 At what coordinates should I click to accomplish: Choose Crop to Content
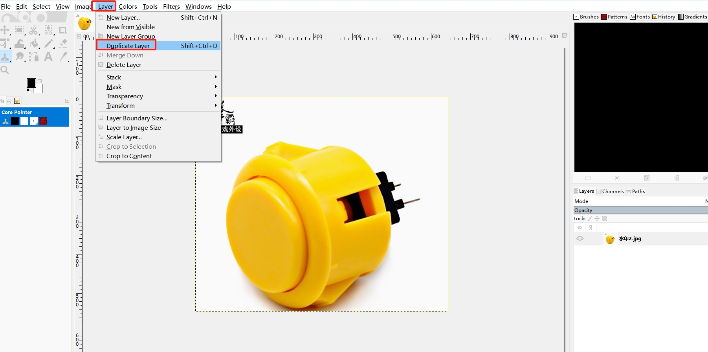pyautogui.click(x=159, y=156)
